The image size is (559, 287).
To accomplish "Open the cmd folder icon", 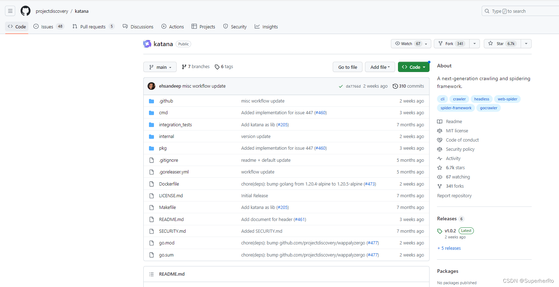I will [x=151, y=113].
